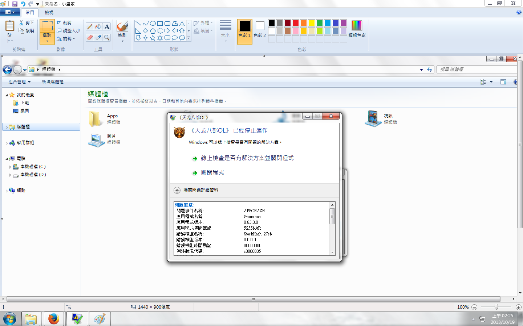Click the 新增媒體櫃 button in the pasted Explorer window

click(x=53, y=82)
